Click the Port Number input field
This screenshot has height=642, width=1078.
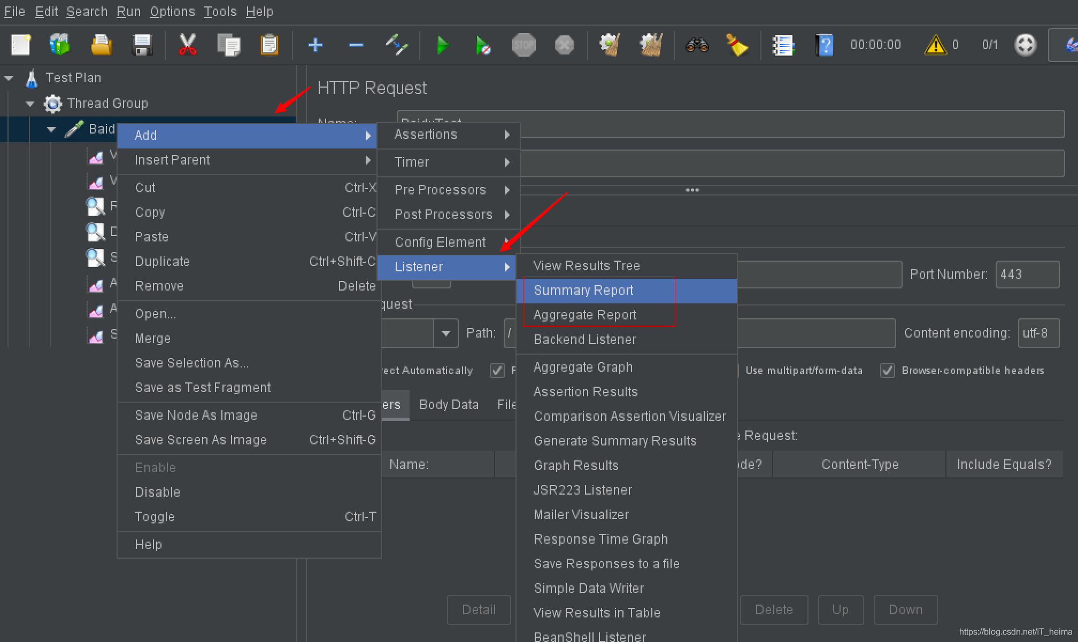(1027, 275)
